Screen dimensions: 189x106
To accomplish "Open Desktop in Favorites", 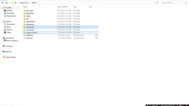I will (x=9, y=11).
